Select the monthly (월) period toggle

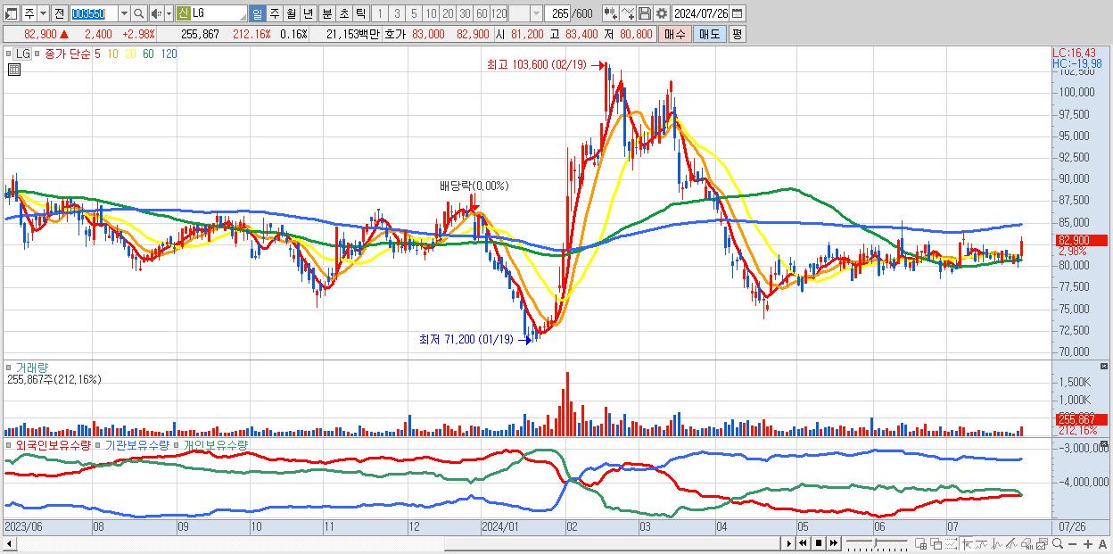tap(291, 13)
